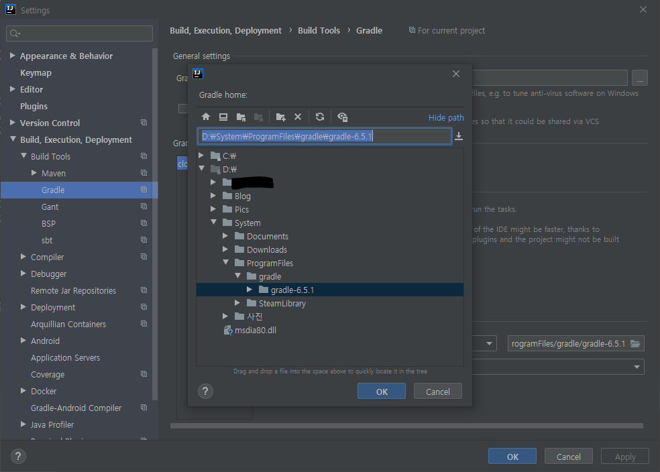Click the IntelliJ logo in dialog title
This screenshot has width=660, height=472.
click(198, 74)
